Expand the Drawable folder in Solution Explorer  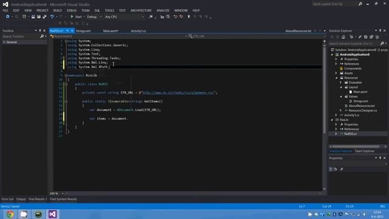(x=341, y=83)
